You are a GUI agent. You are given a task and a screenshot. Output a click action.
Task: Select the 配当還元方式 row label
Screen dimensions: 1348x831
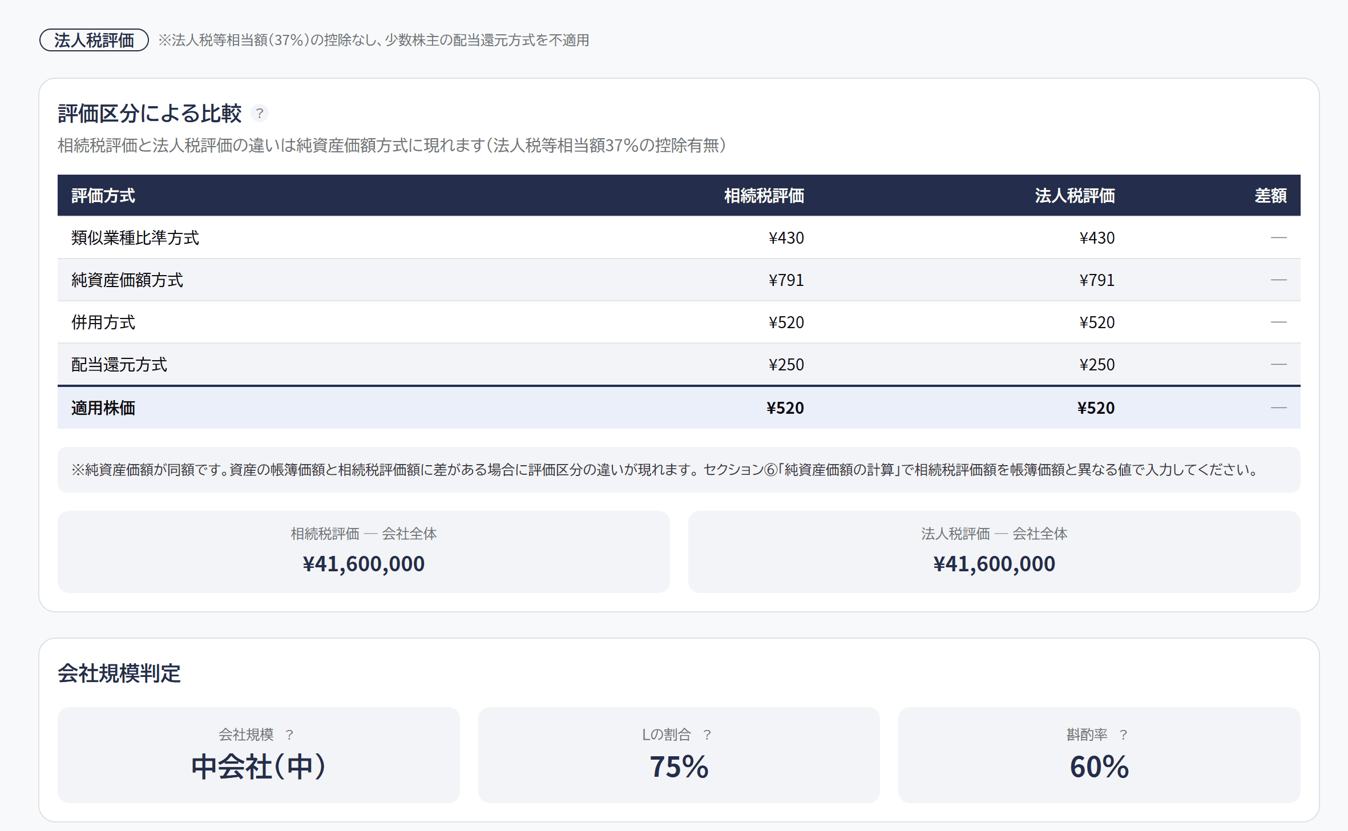click(x=119, y=364)
